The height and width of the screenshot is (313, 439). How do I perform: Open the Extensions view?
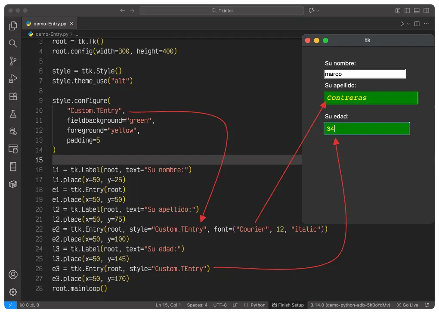click(13, 96)
